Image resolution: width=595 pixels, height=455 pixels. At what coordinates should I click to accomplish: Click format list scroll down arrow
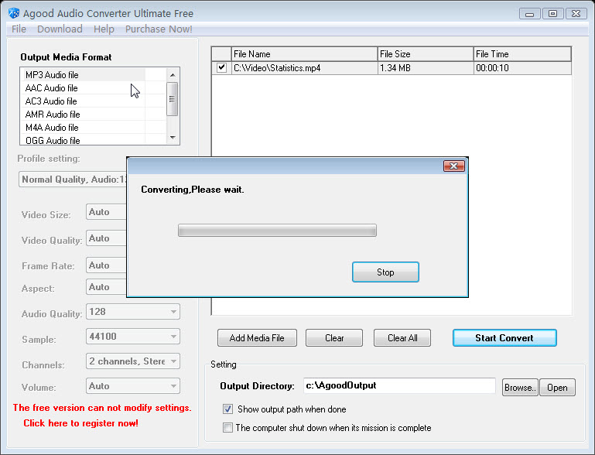click(x=173, y=138)
